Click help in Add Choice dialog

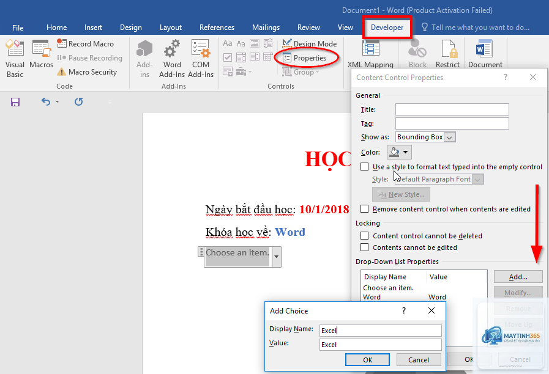point(404,310)
